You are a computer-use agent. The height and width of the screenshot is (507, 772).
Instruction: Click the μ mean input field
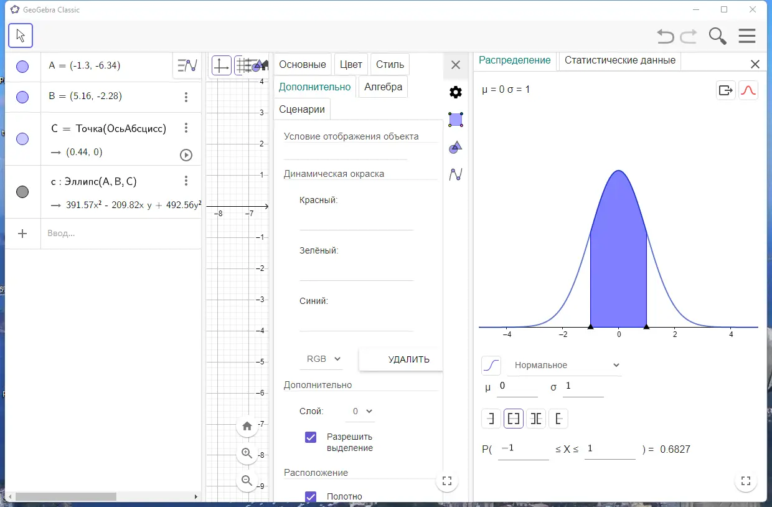(517, 387)
